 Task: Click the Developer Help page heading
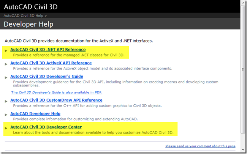click(28, 24)
